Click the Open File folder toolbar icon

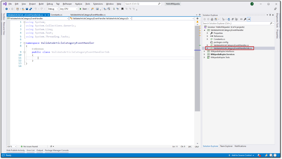click(23, 9)
